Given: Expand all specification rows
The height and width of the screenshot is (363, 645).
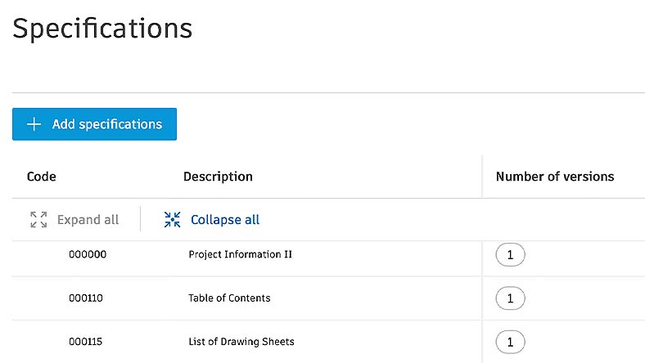Looking at the screenshot, I should coord(88,220).
